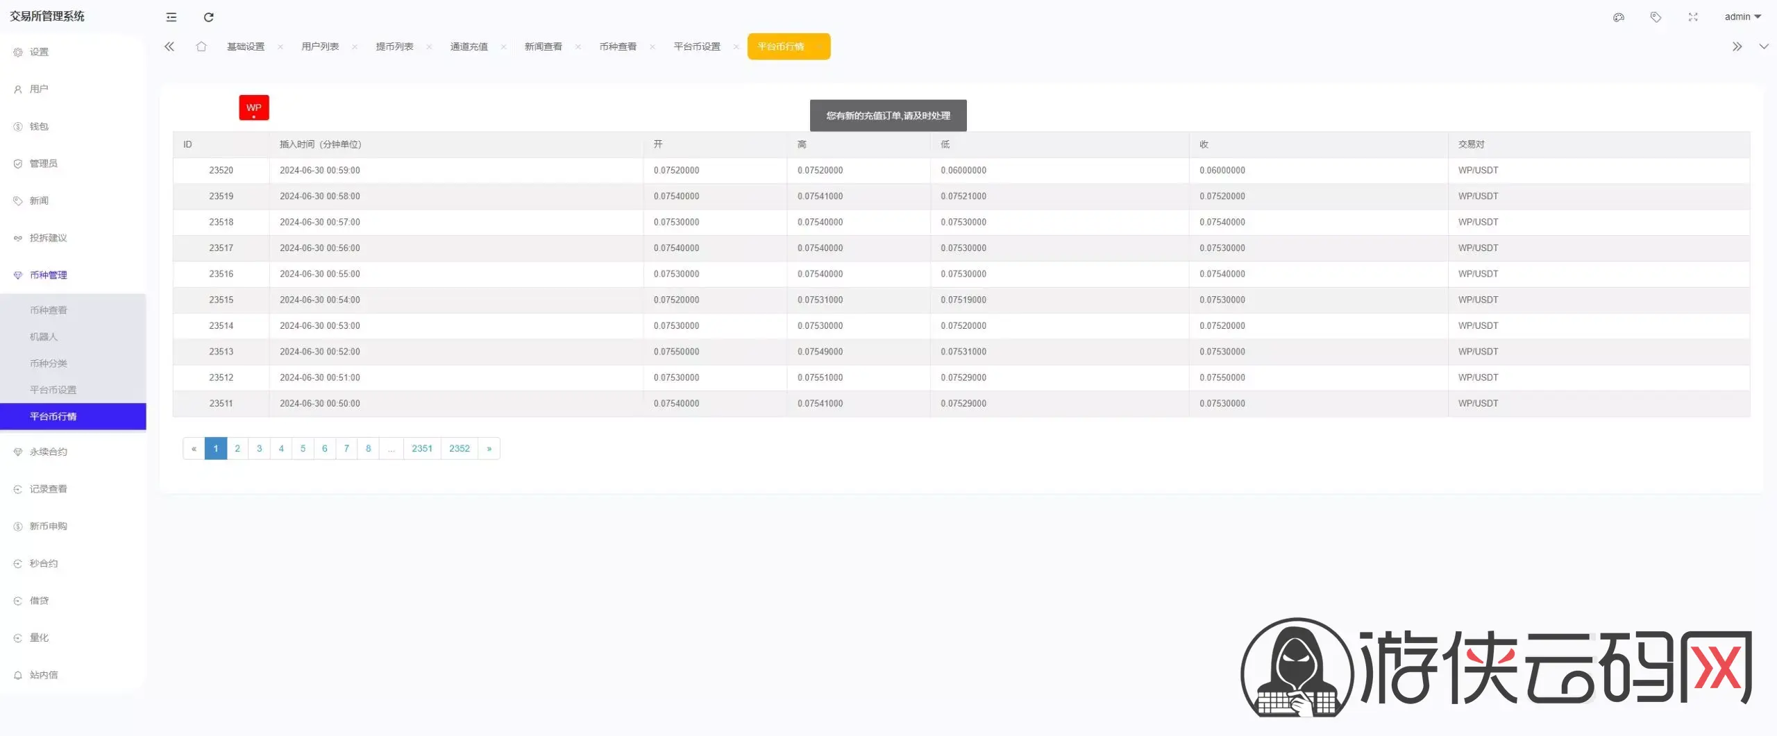This screenshot has width=1777, height=736.
Task: Open the admin user dropdown
Action: tap(1742, 17)
